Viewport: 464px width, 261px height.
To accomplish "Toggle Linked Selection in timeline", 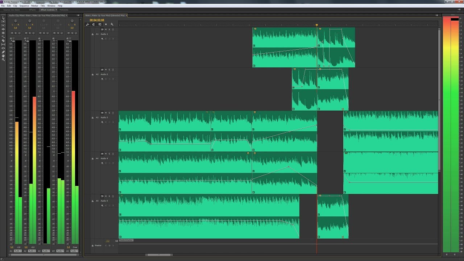I will point(100,24).
